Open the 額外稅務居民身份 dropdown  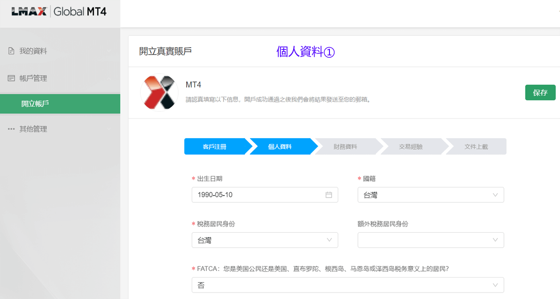click(x=430, y=240)
